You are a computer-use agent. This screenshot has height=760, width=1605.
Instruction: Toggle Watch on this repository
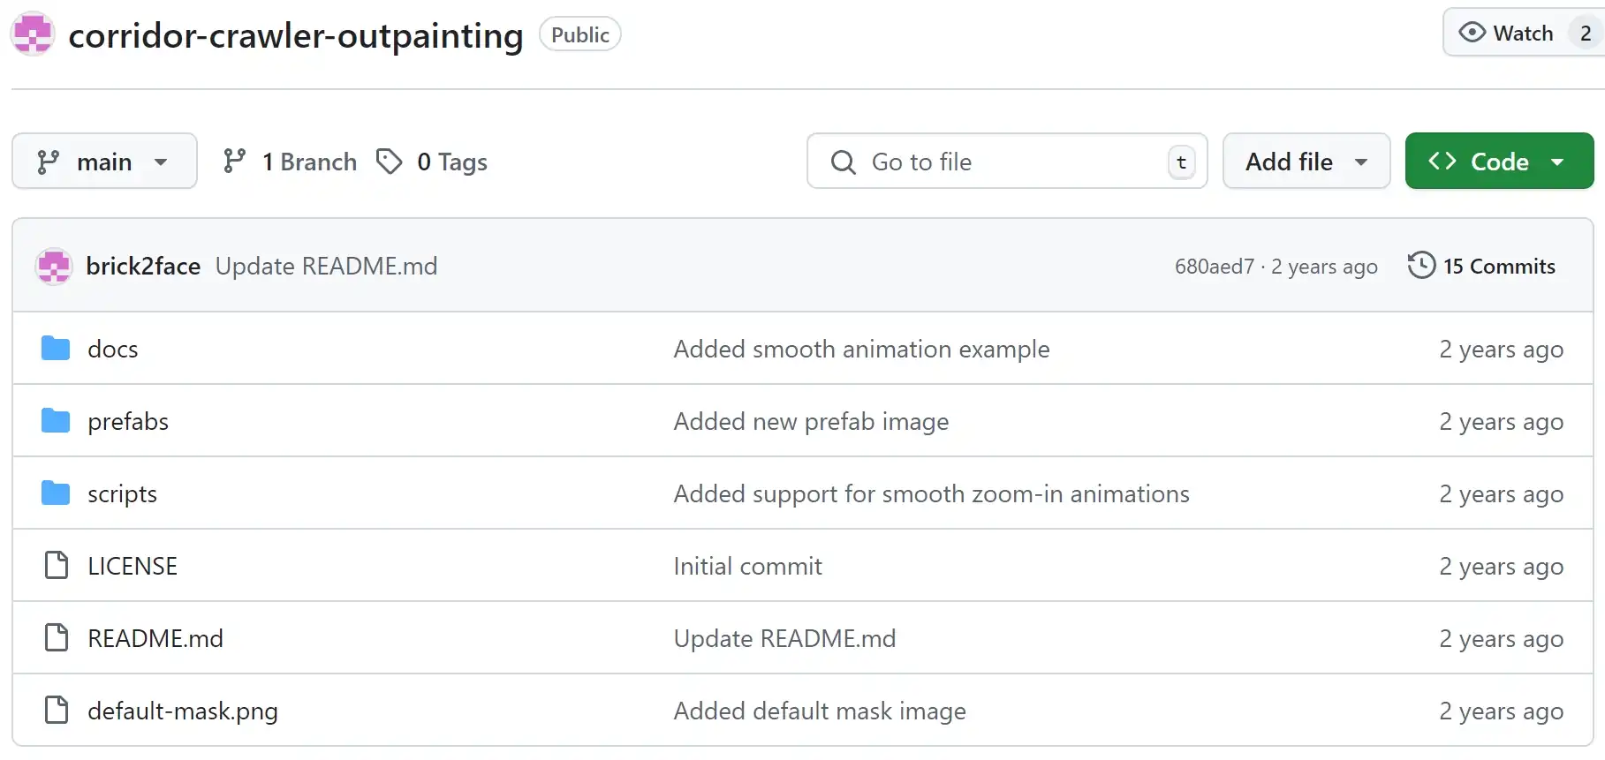(1507, 34)
